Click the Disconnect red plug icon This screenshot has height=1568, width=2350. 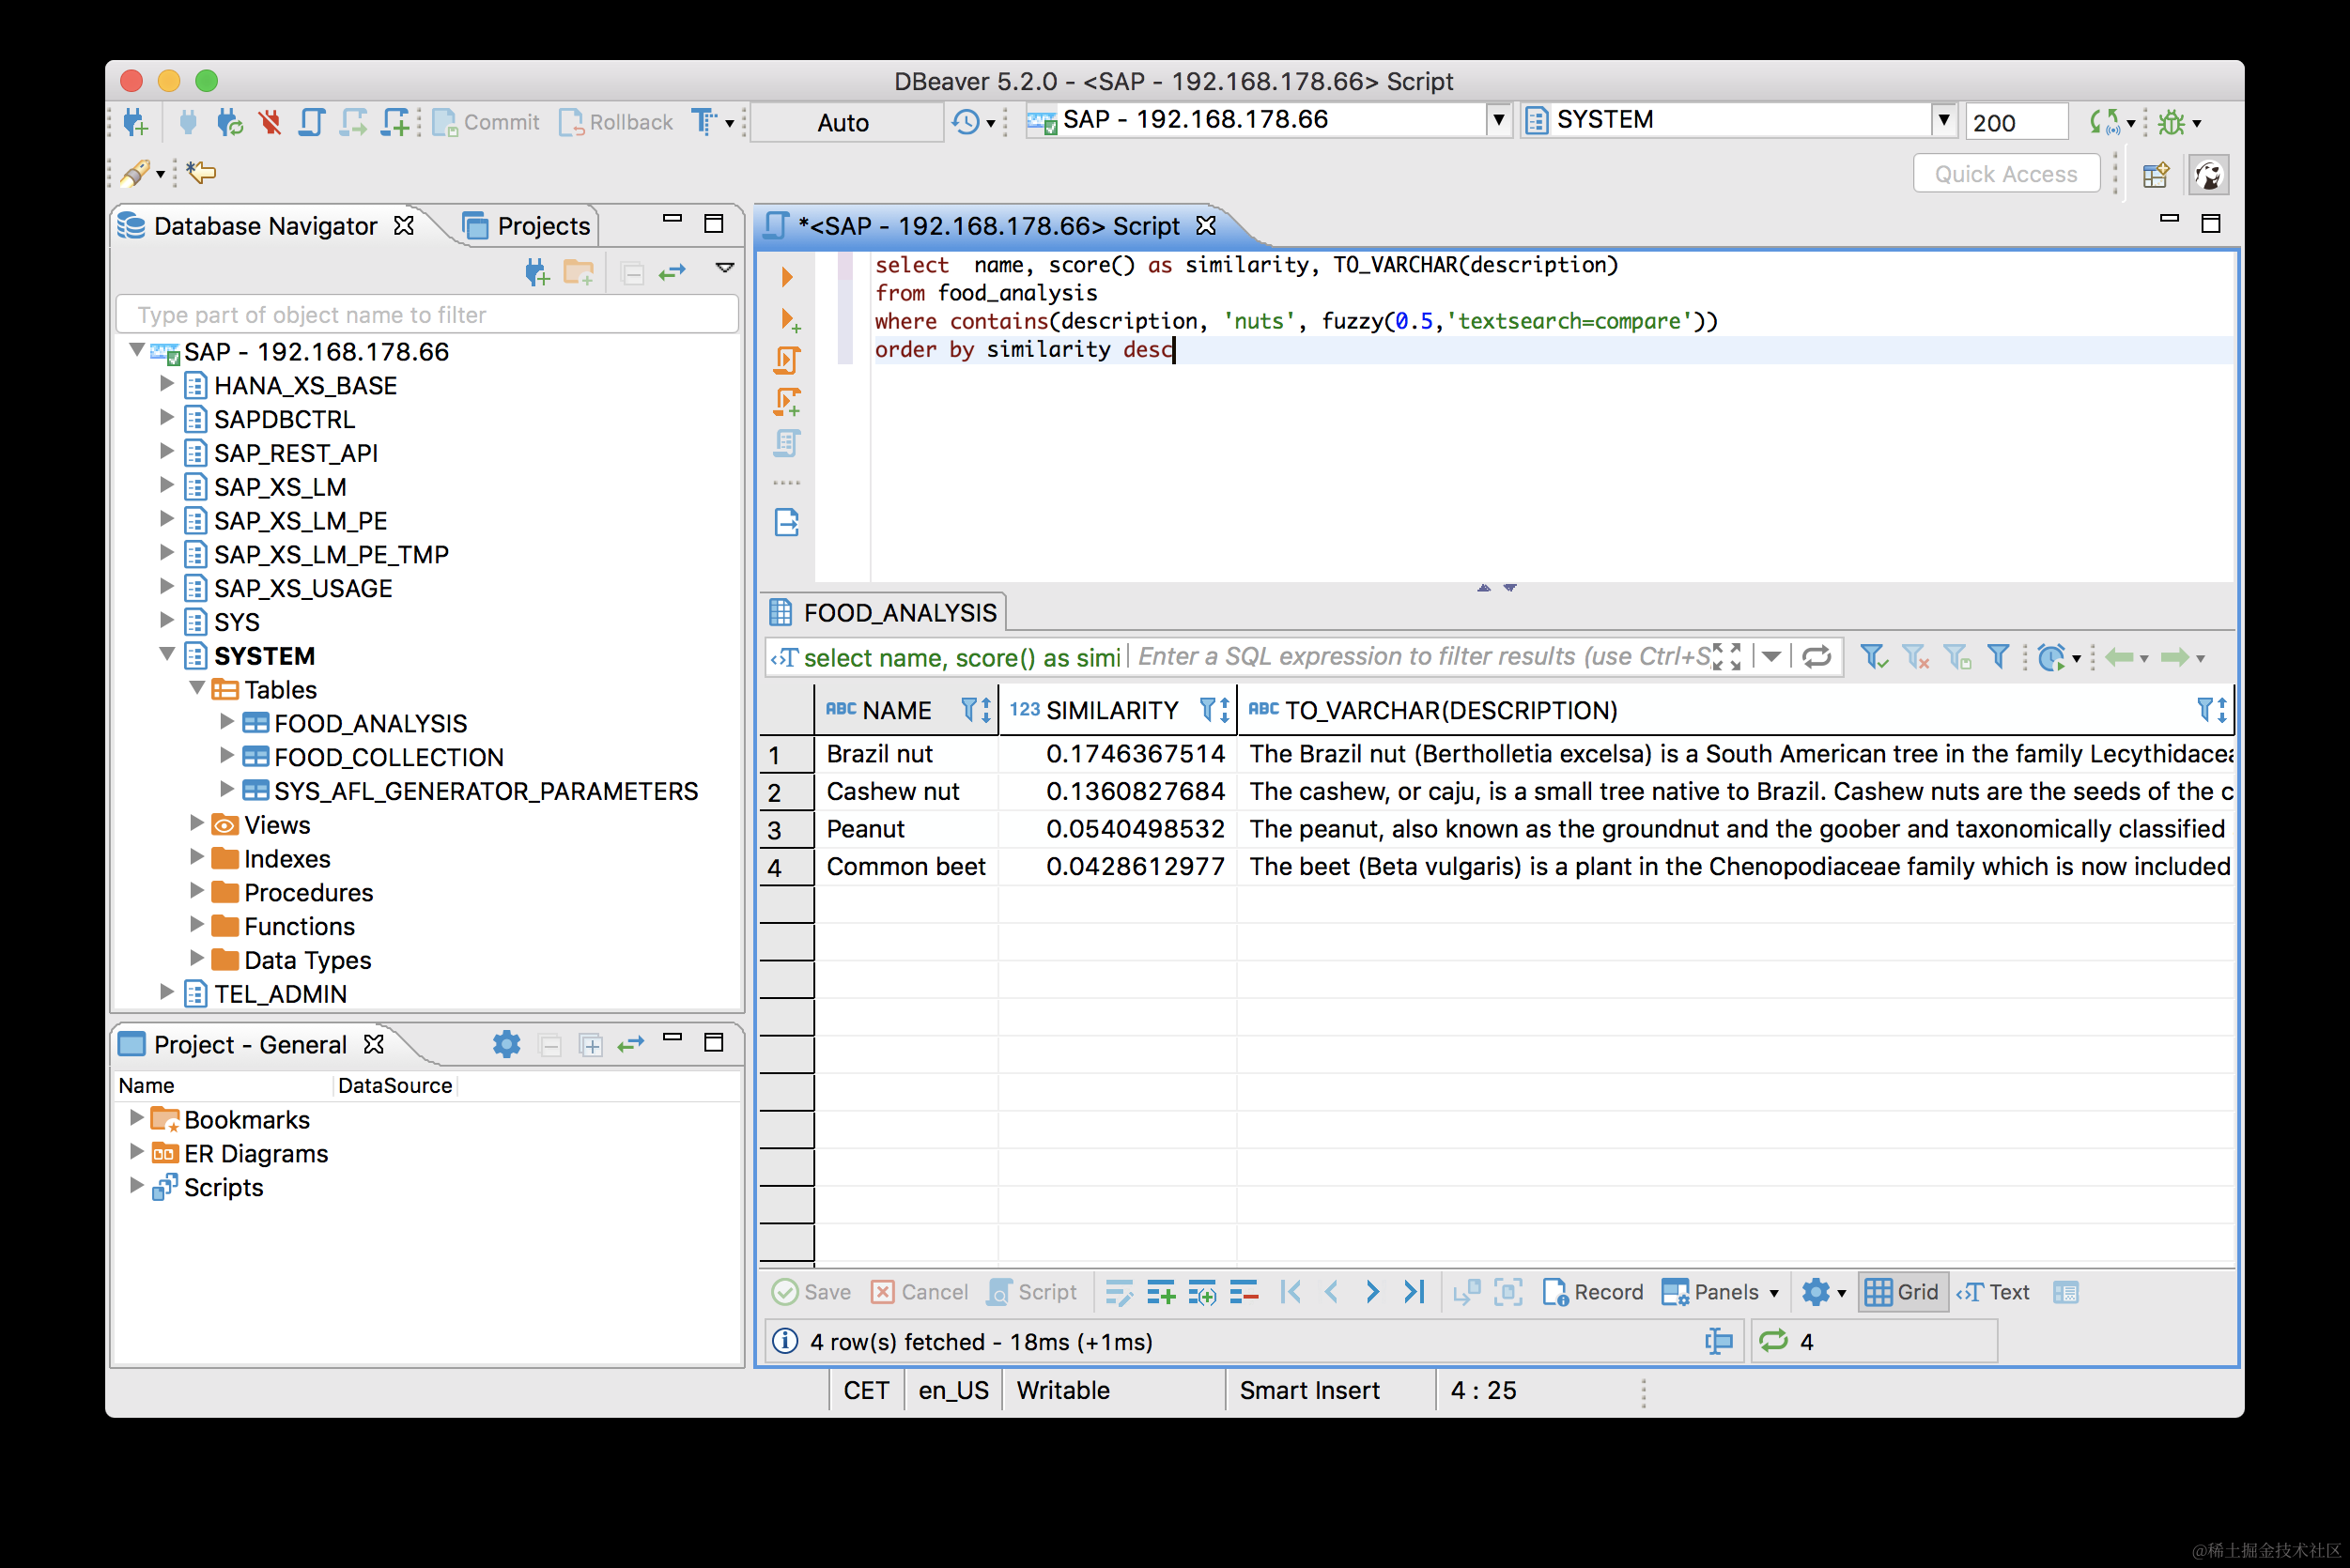click(x=270, y=122)
